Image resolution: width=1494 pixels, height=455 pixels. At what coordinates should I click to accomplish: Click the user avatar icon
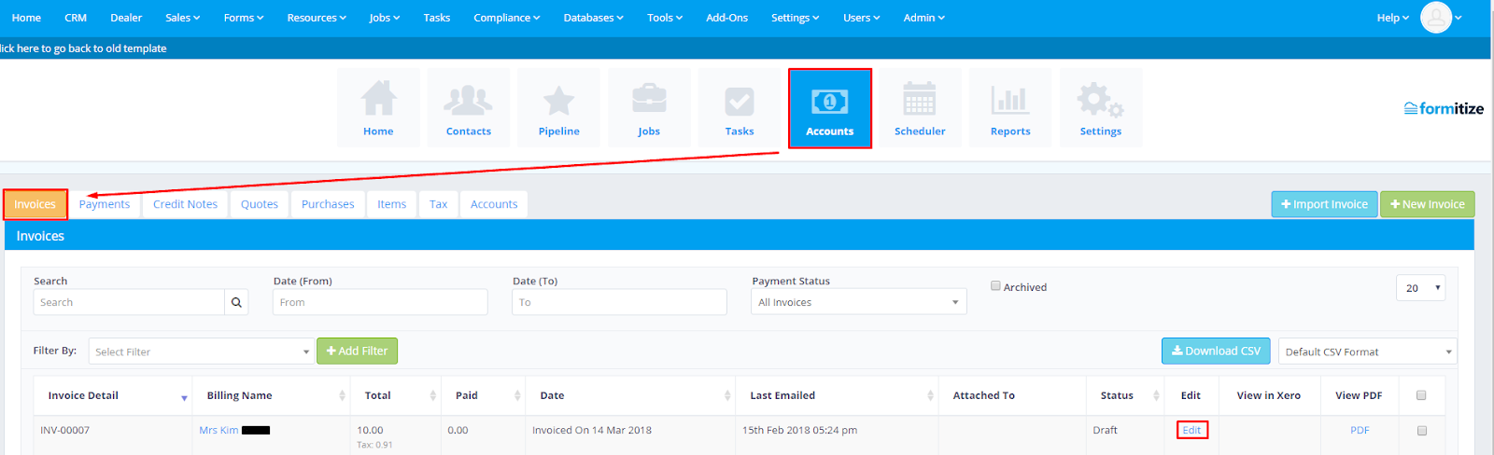pos(1436,17)
